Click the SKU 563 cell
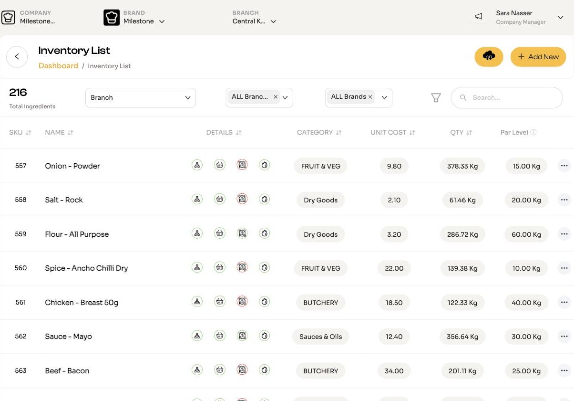574x401 pixels. tap(20, 370)
